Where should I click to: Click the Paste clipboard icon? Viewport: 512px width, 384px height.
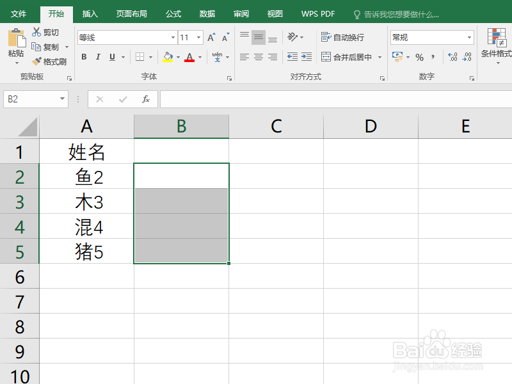click(16, 38)
